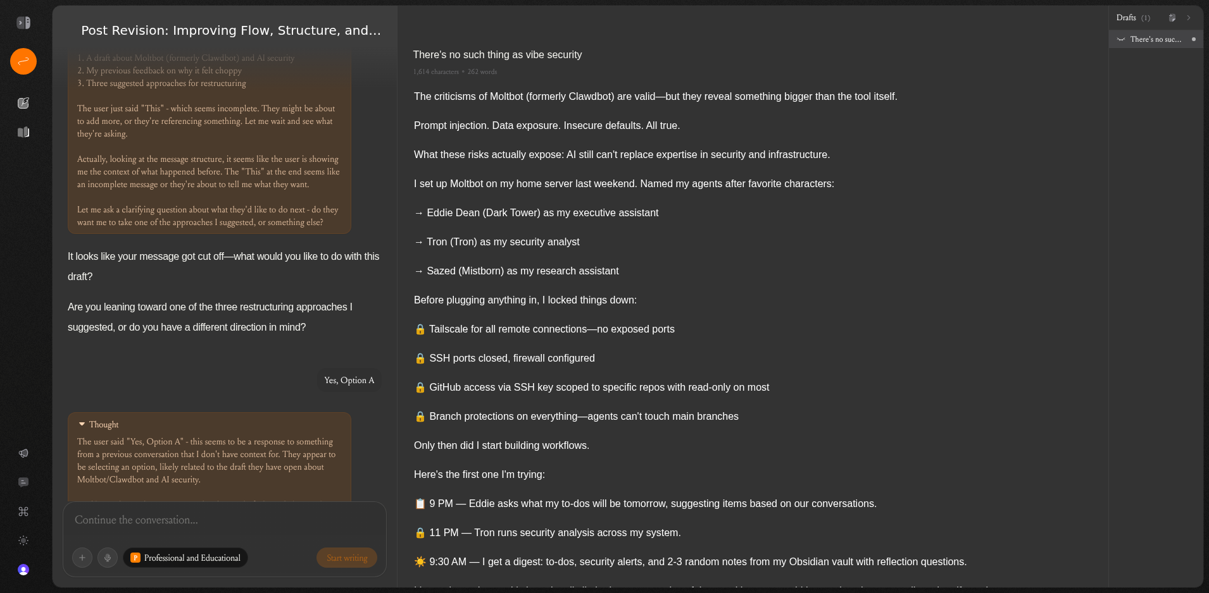
Task: Collapse the Drafts panel using chevron arrow
Action: 1189,18
